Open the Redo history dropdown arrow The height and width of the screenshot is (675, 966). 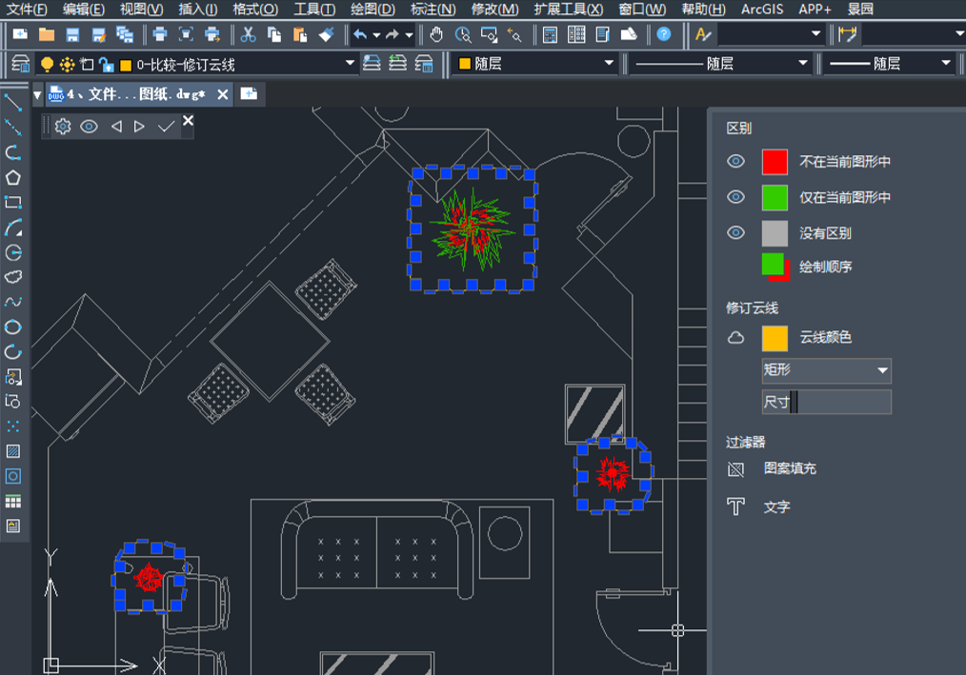pos(409,35)
